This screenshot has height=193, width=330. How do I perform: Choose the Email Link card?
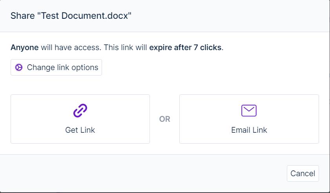pyautogui.click(x=249, y=119)
